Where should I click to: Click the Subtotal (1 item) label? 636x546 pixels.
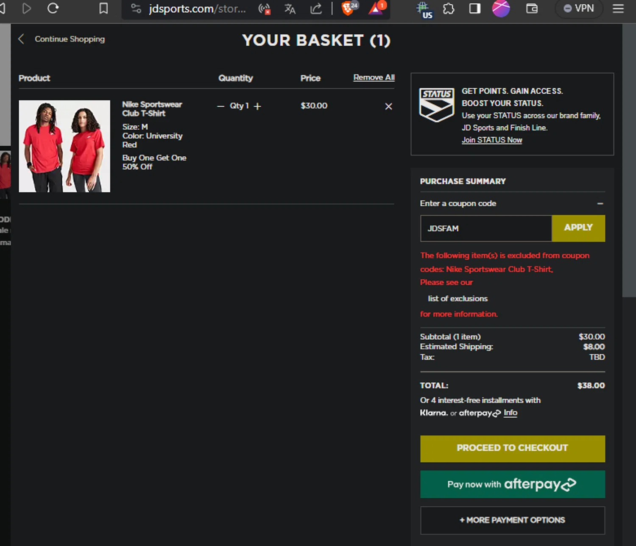click(450, 337)
